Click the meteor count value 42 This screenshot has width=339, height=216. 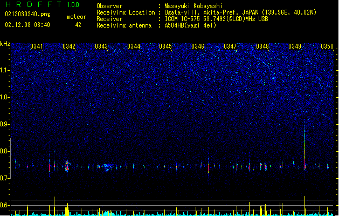[78, 25]
